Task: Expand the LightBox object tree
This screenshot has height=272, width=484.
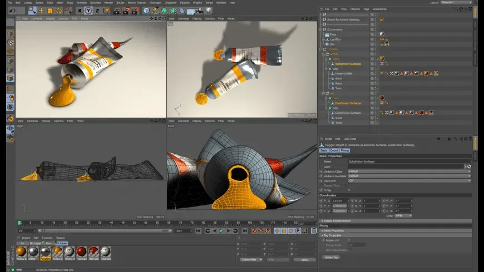Action: point(323,39)
